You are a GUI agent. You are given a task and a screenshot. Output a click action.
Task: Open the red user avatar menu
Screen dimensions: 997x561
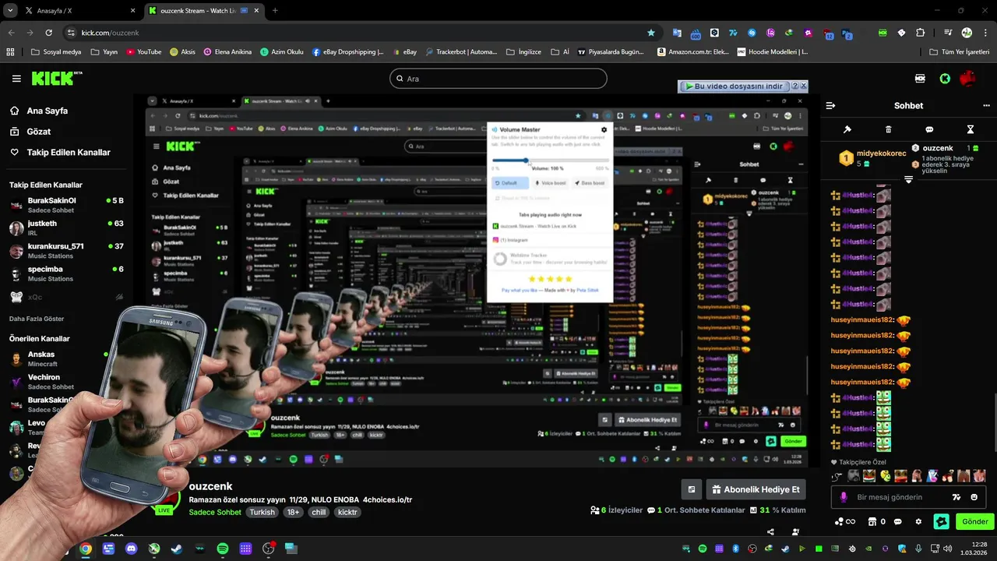coord(968,79)
